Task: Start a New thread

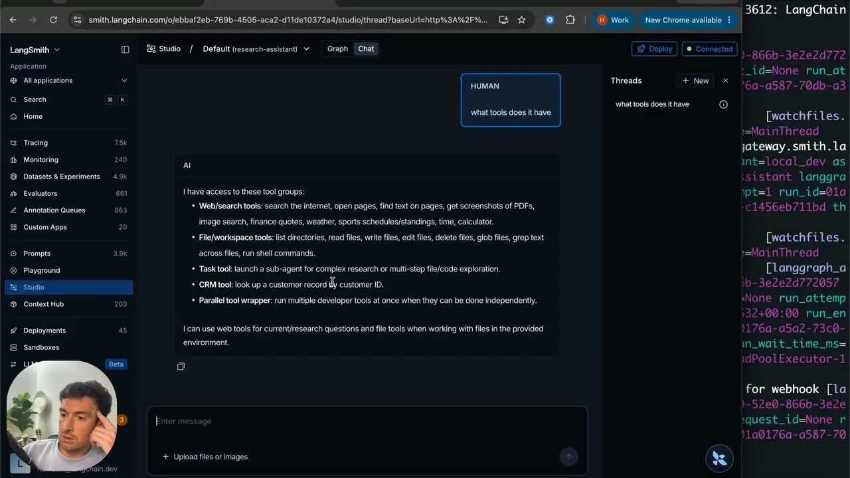Action: [x=695, y=81]
